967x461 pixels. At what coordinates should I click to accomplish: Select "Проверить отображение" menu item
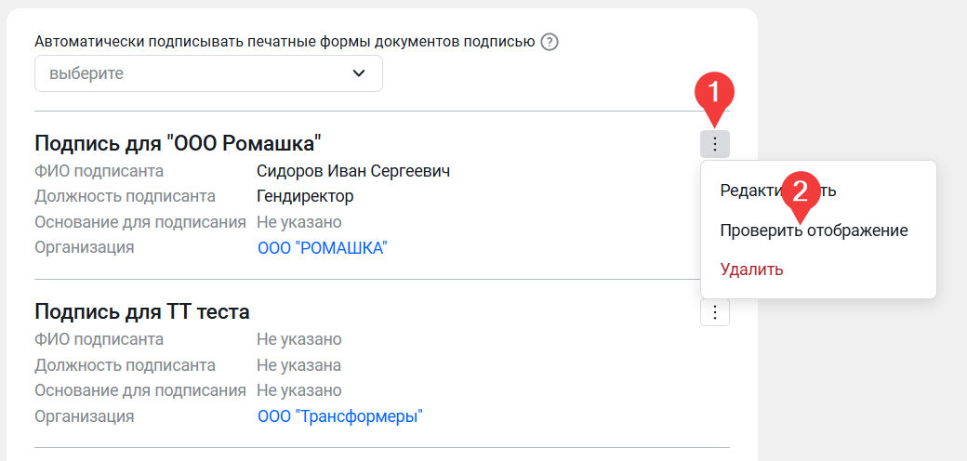tap(814, 230)
